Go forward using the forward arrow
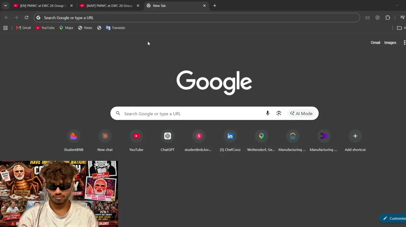406x227 pixels. (x=16, y=18)
